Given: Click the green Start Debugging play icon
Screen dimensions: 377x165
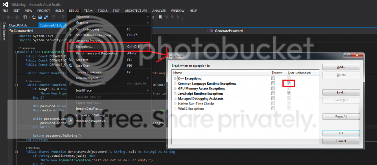Looking at the screenshot, I should tap(71, 29).
